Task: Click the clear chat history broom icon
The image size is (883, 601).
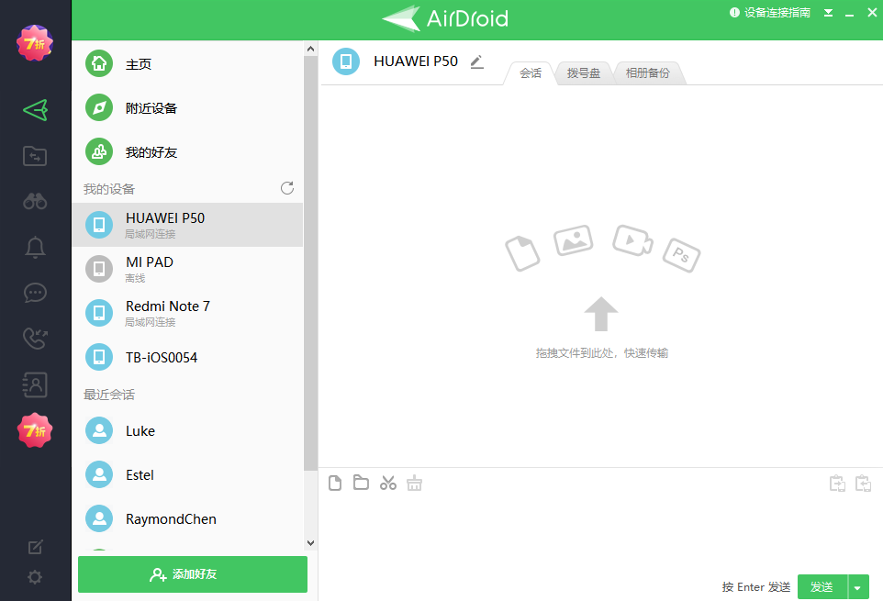Action: 415,483
